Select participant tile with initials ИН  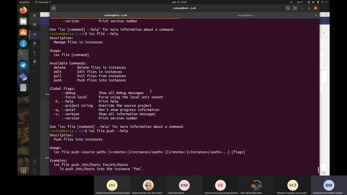pyautogui.click(x=112, y=185)
